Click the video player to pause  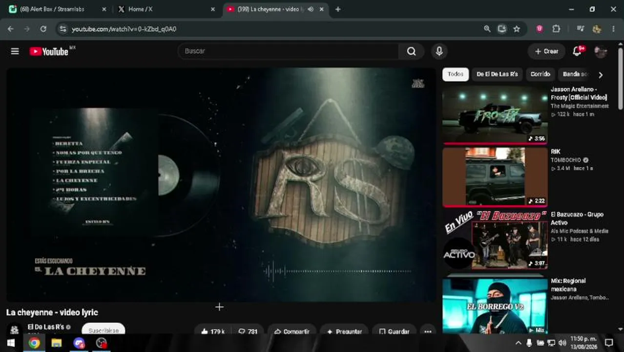(x=221, y=185)
